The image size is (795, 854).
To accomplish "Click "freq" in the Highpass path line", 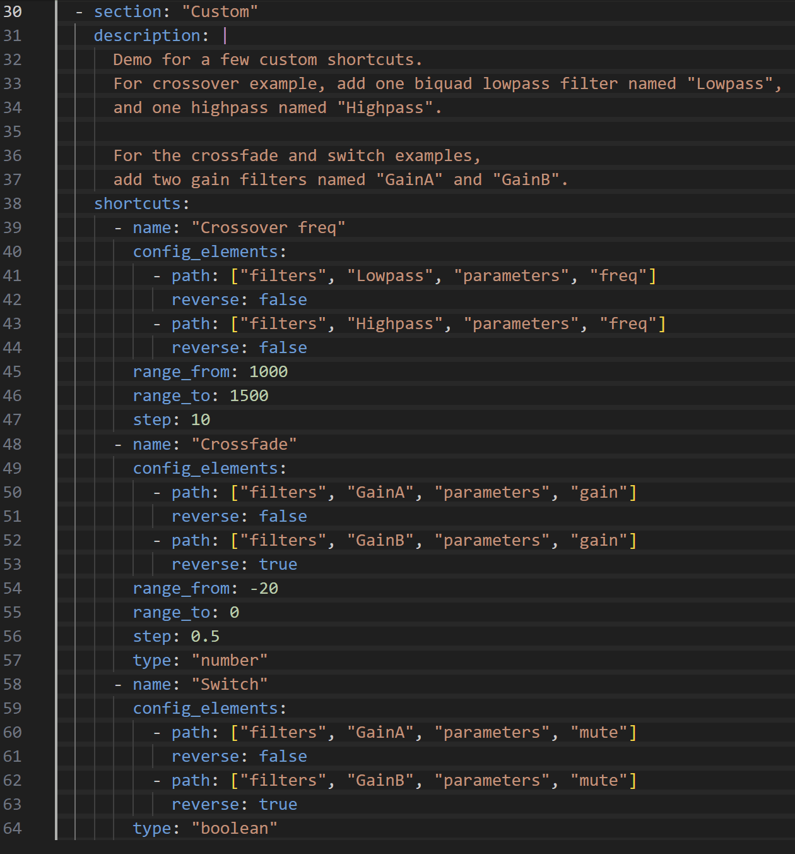I will (x=628, y=324).
